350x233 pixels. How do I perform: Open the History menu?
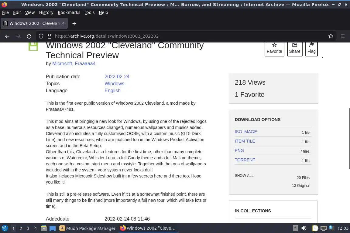(x=46, y=12)
